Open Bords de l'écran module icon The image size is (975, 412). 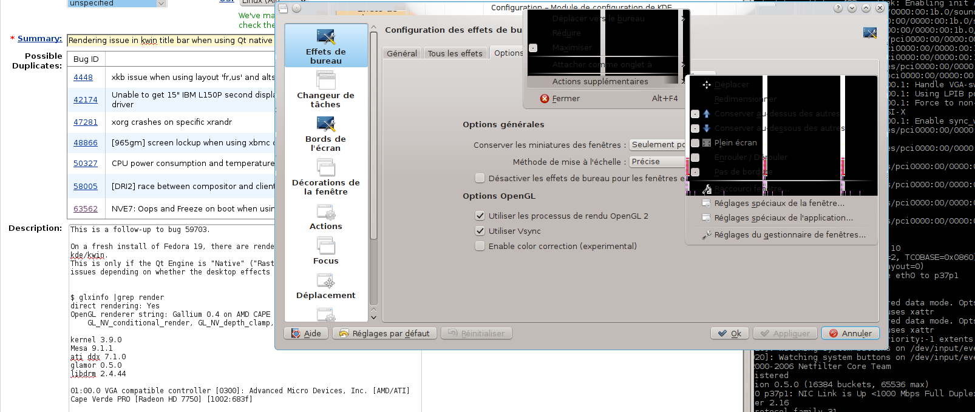pos(326,124)
